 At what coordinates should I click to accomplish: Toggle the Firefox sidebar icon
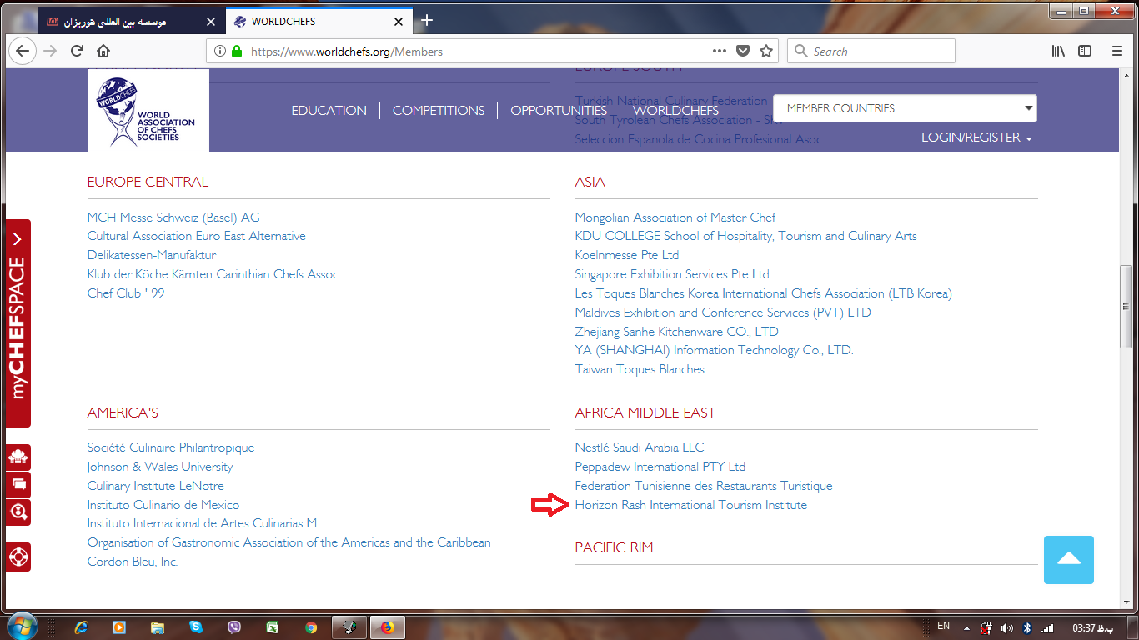(1085, 51)
